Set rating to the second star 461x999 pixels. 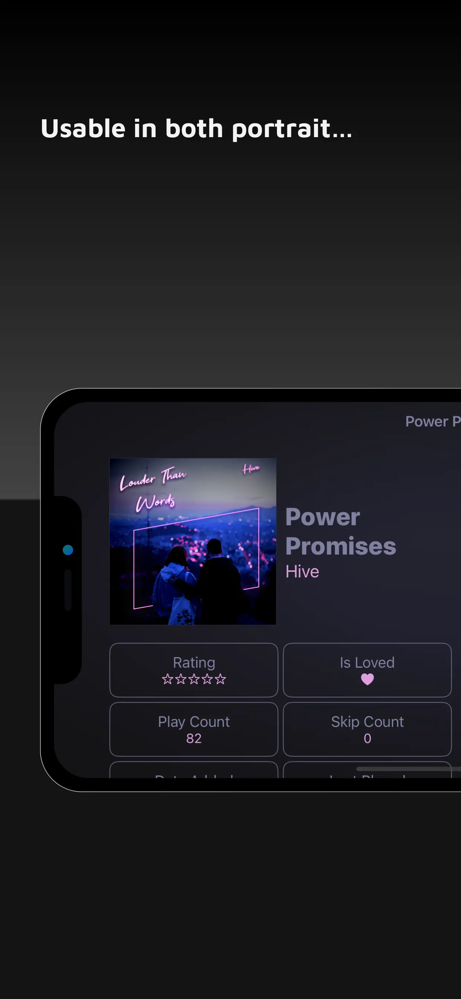tap(180, 679)
